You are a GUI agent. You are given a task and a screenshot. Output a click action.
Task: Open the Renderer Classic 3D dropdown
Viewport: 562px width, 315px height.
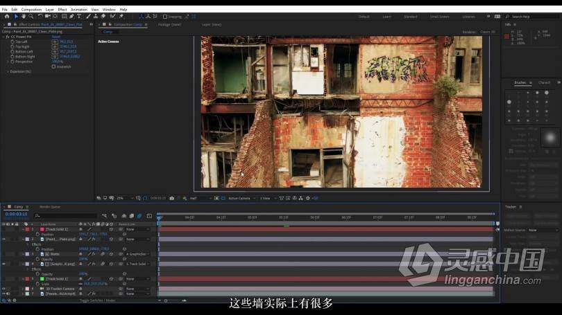coord(488,32)
